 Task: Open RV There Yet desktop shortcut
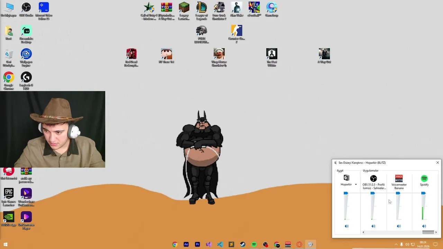pos(166,56)
